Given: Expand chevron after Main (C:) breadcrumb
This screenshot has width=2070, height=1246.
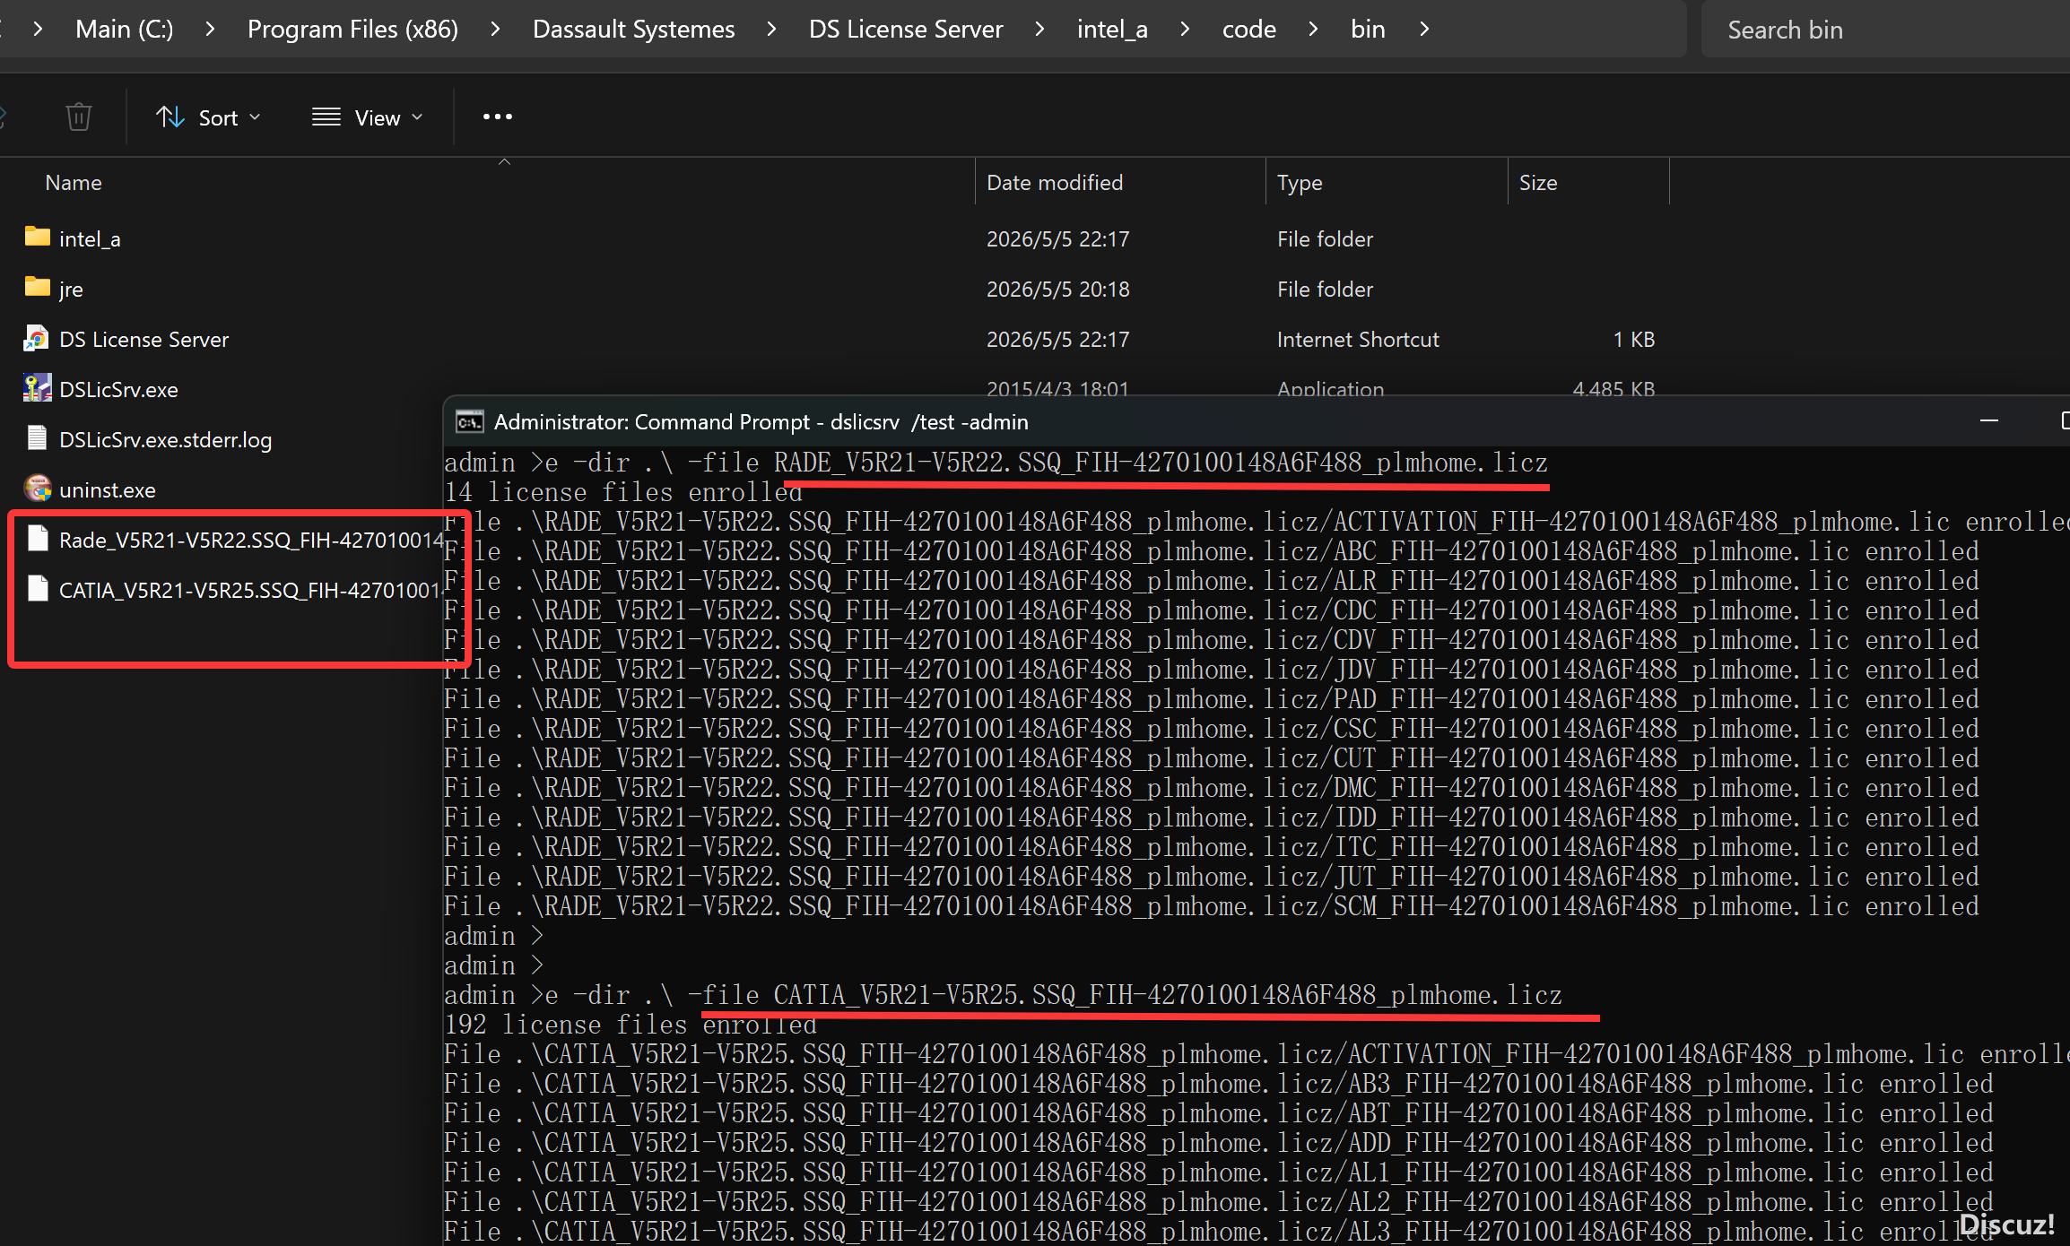Looking at the screenshot, I should [210, 30].
